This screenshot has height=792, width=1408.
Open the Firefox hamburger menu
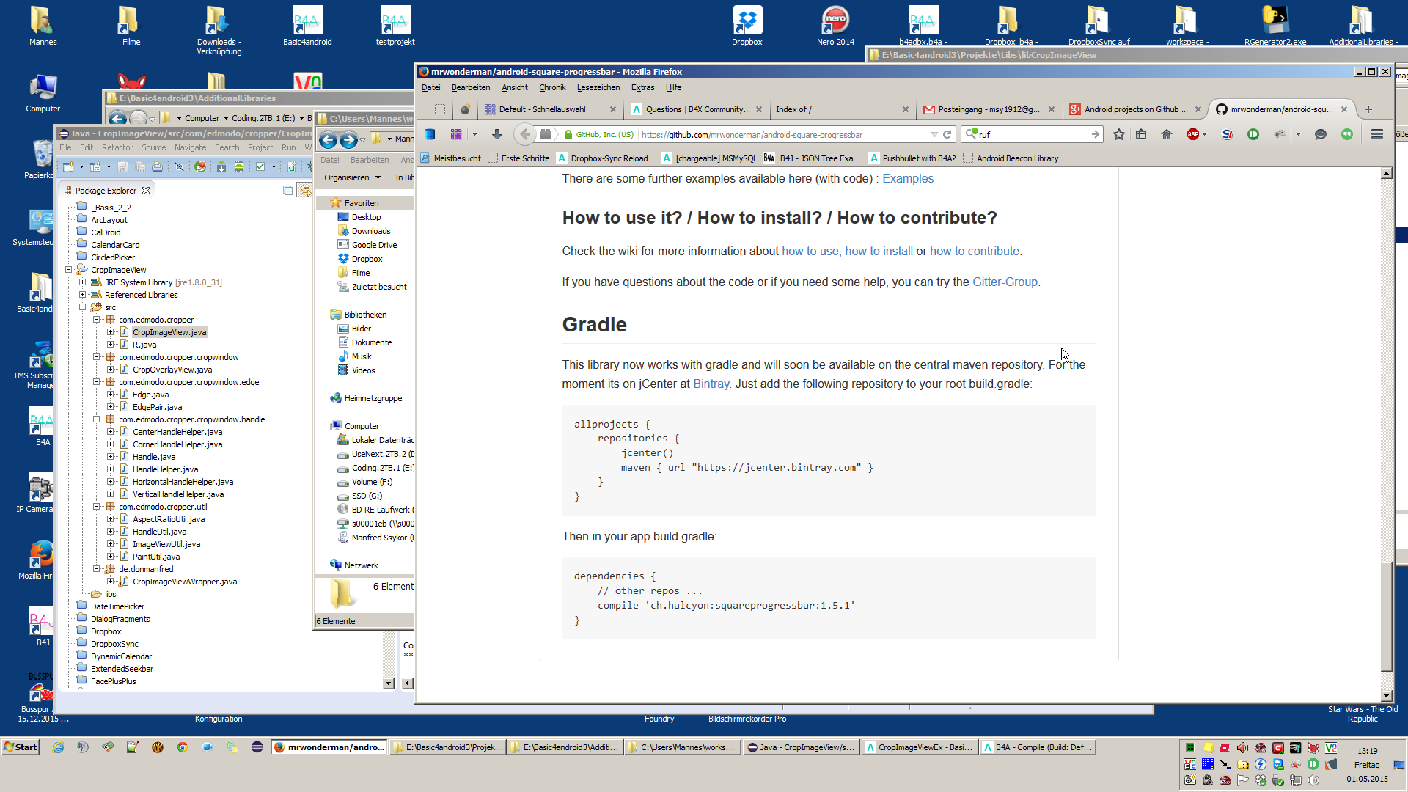click(x=1376, y=134)
